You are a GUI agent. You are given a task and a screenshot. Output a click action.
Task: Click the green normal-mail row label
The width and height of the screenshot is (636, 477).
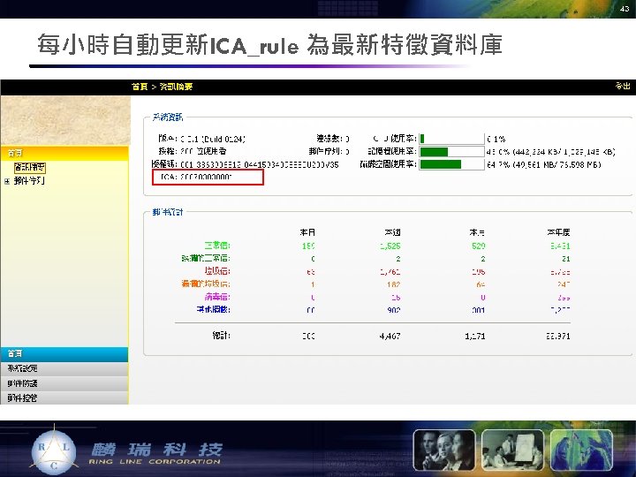(x=217, y=246)
